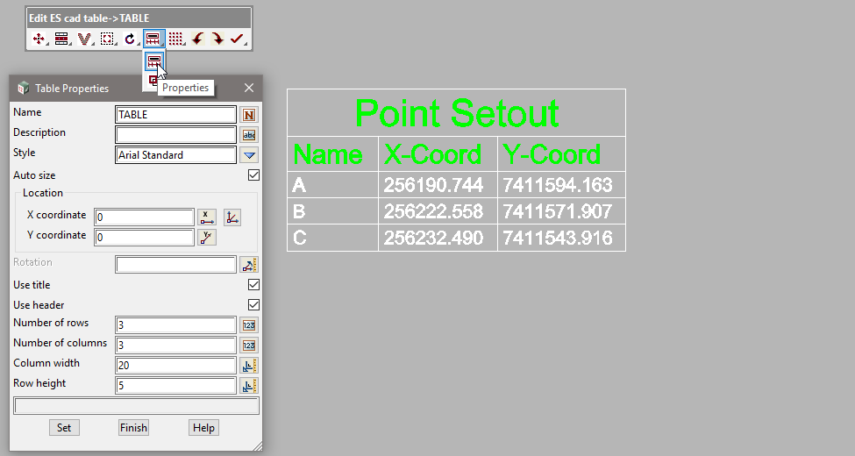The image size is (855, 456).
Task: Click the 123 icon beside Number of rows
Action: coord(249,325)
